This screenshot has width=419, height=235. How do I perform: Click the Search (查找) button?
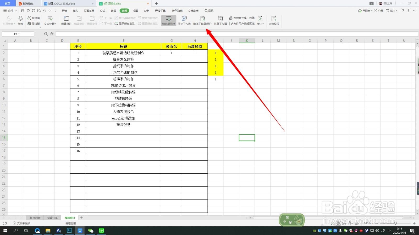[x=209, y=11]
